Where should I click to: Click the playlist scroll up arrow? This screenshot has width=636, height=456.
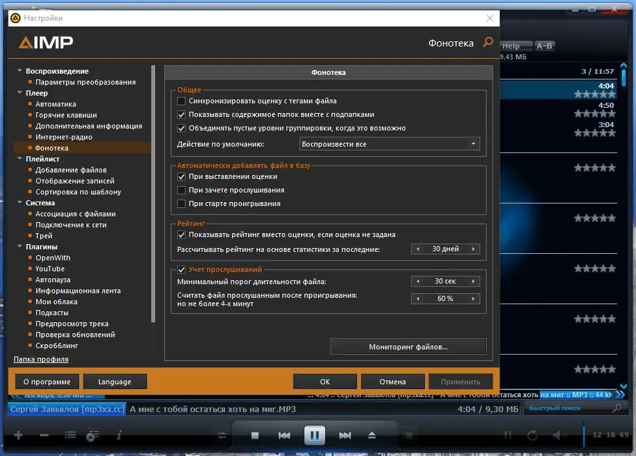click(x=624, y=65)
